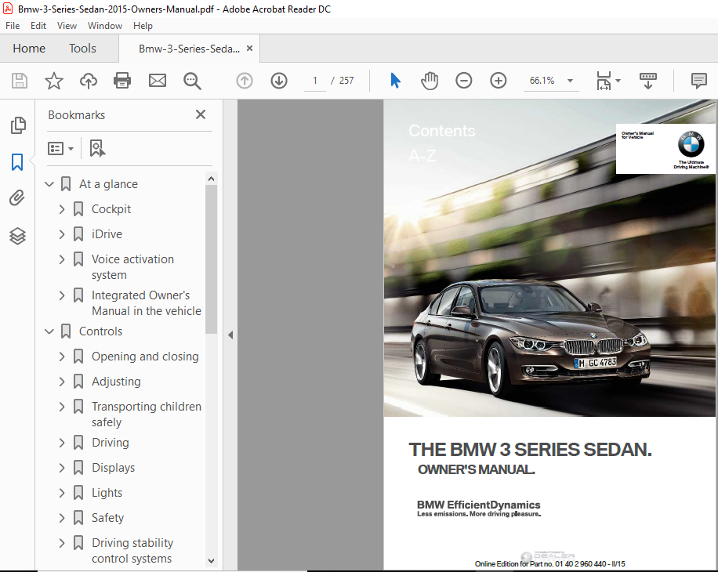Viewport: 718px width, 572px height.
Task: Click the bookmarks scrollbar down arrow
Action: (x=211, y=560)
